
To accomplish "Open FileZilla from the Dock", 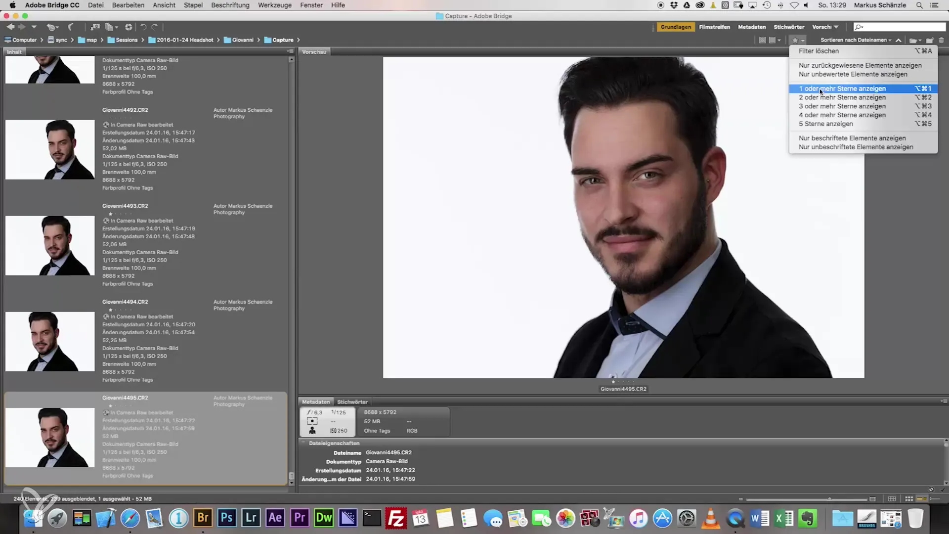I will click(396, 518).
